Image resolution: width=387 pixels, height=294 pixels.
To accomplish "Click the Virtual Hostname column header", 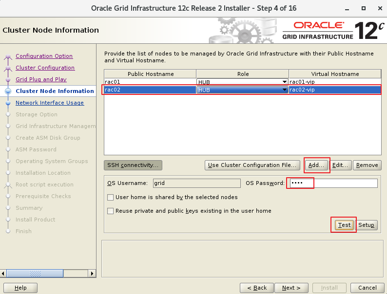I will point(335,74).
